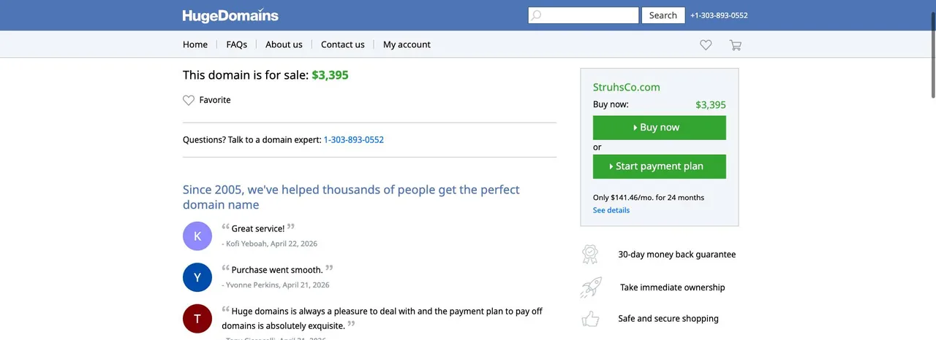Click the "Purchase went smooth." review text

[277, 270]
